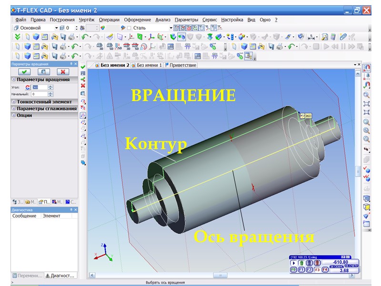381x286 pixels.
Task: Click the preview magnifier icon in the automenu
Action: pyautogui.click(x=83, y=93)
